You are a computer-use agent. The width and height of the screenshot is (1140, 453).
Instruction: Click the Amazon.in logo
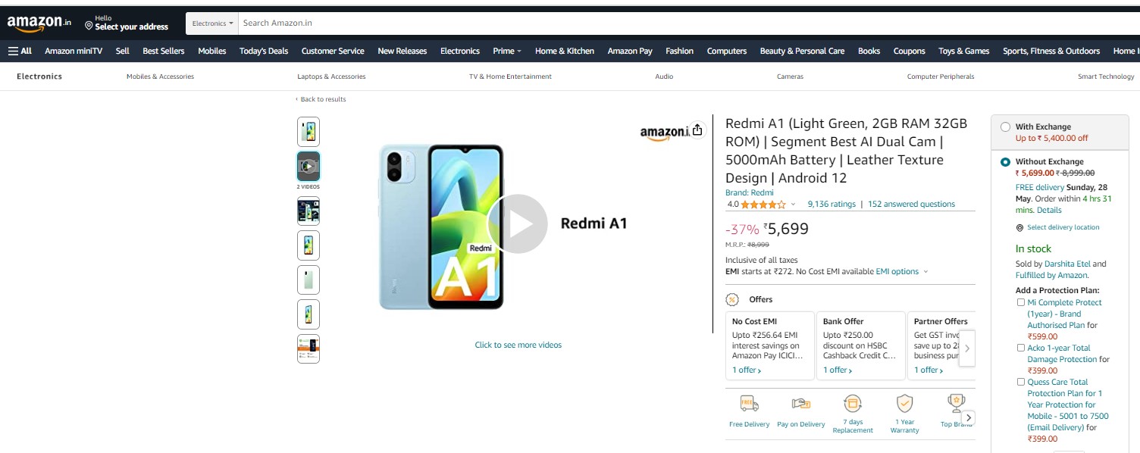39,23
